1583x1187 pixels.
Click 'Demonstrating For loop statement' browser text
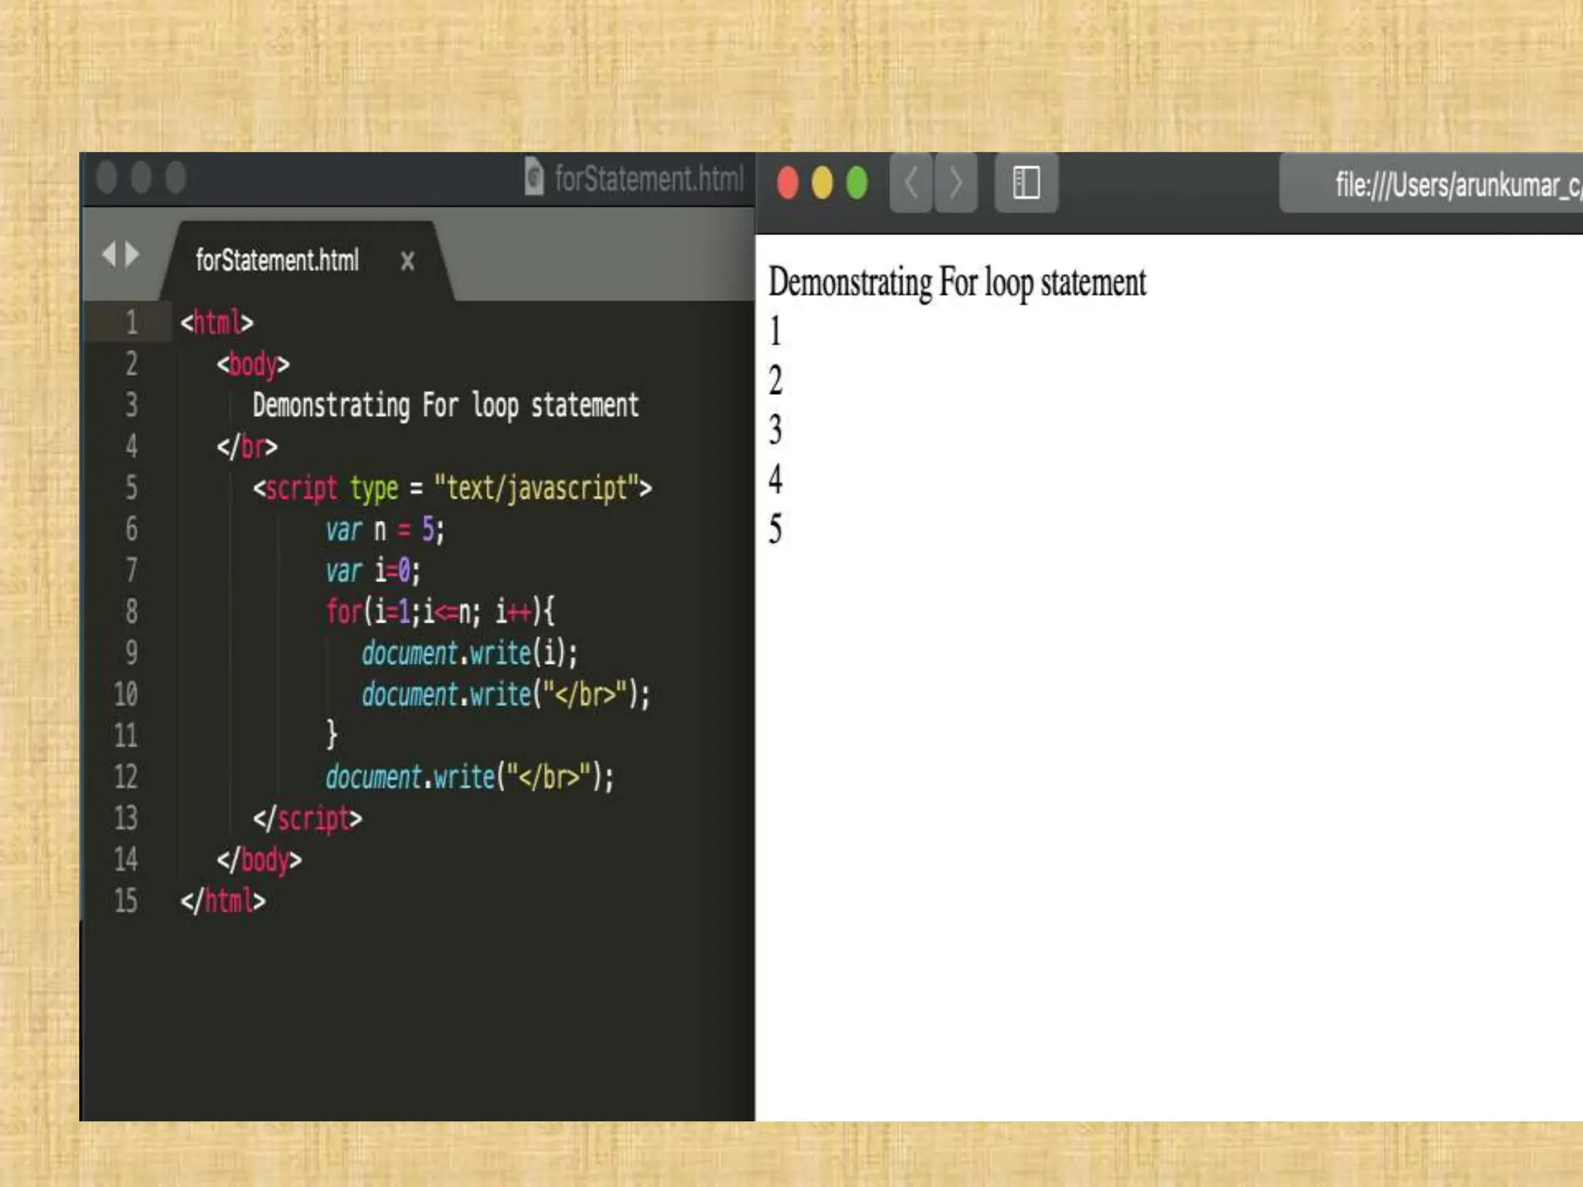point(957,283)
